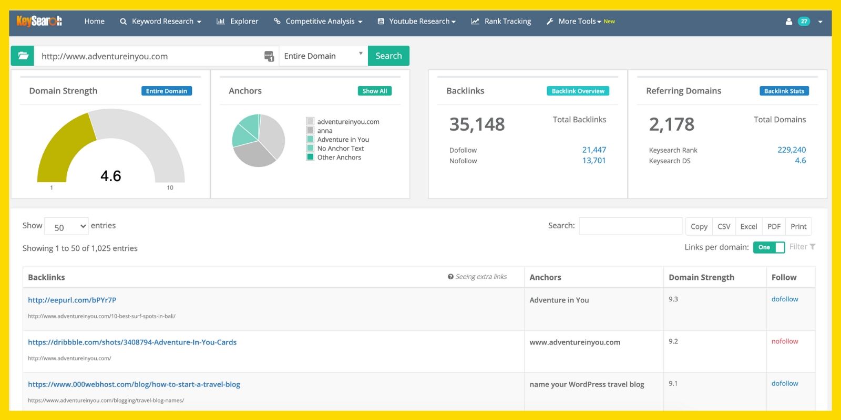Click the KeySearch logo
The image size is (841, 420).
pos(39,21)
